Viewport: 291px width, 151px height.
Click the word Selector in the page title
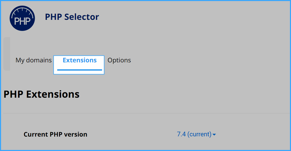(x=82, y=17)
